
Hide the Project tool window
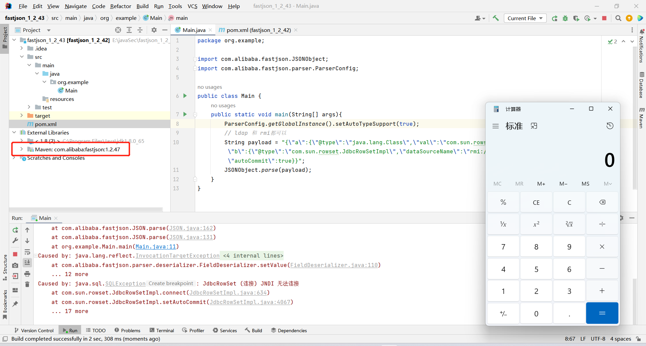165,30
